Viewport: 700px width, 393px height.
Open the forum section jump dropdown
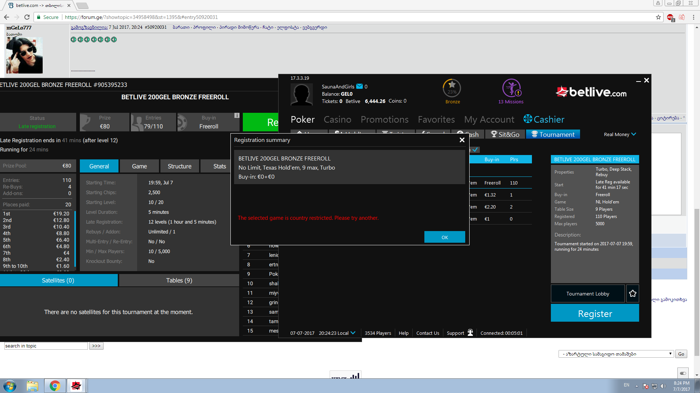point(616,354)
